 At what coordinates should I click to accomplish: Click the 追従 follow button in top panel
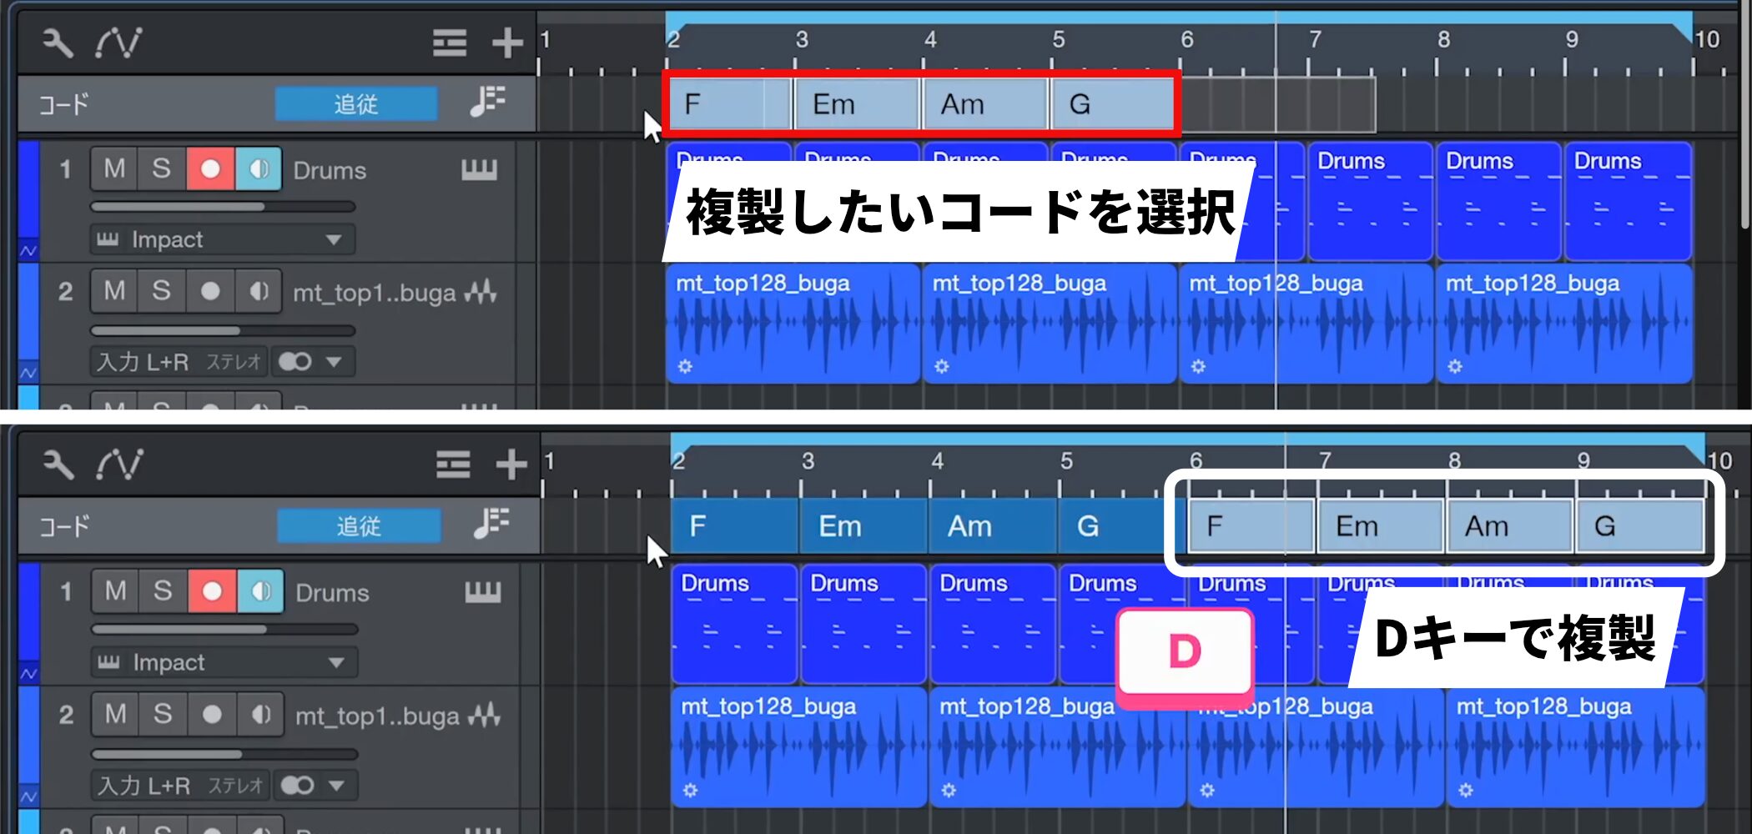(356, 104)
